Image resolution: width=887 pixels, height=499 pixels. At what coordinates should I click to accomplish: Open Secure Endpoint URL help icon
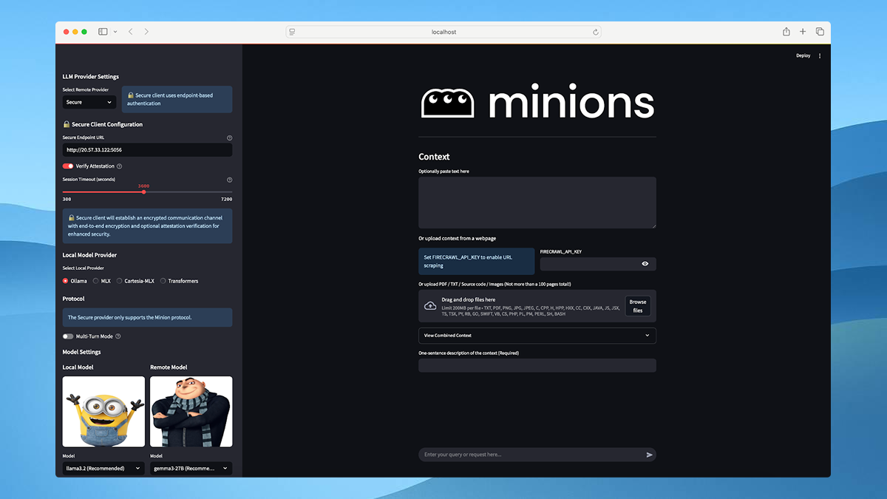click(x=229, y=138)
